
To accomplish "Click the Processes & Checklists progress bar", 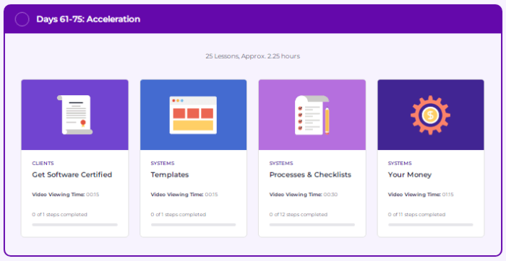I will pos(312,225).
